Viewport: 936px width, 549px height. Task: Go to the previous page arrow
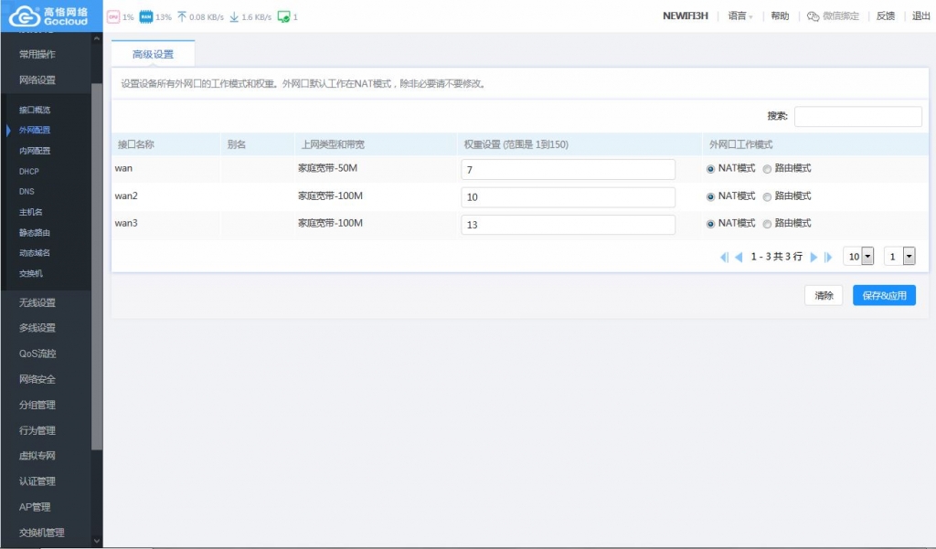point(739,258)
